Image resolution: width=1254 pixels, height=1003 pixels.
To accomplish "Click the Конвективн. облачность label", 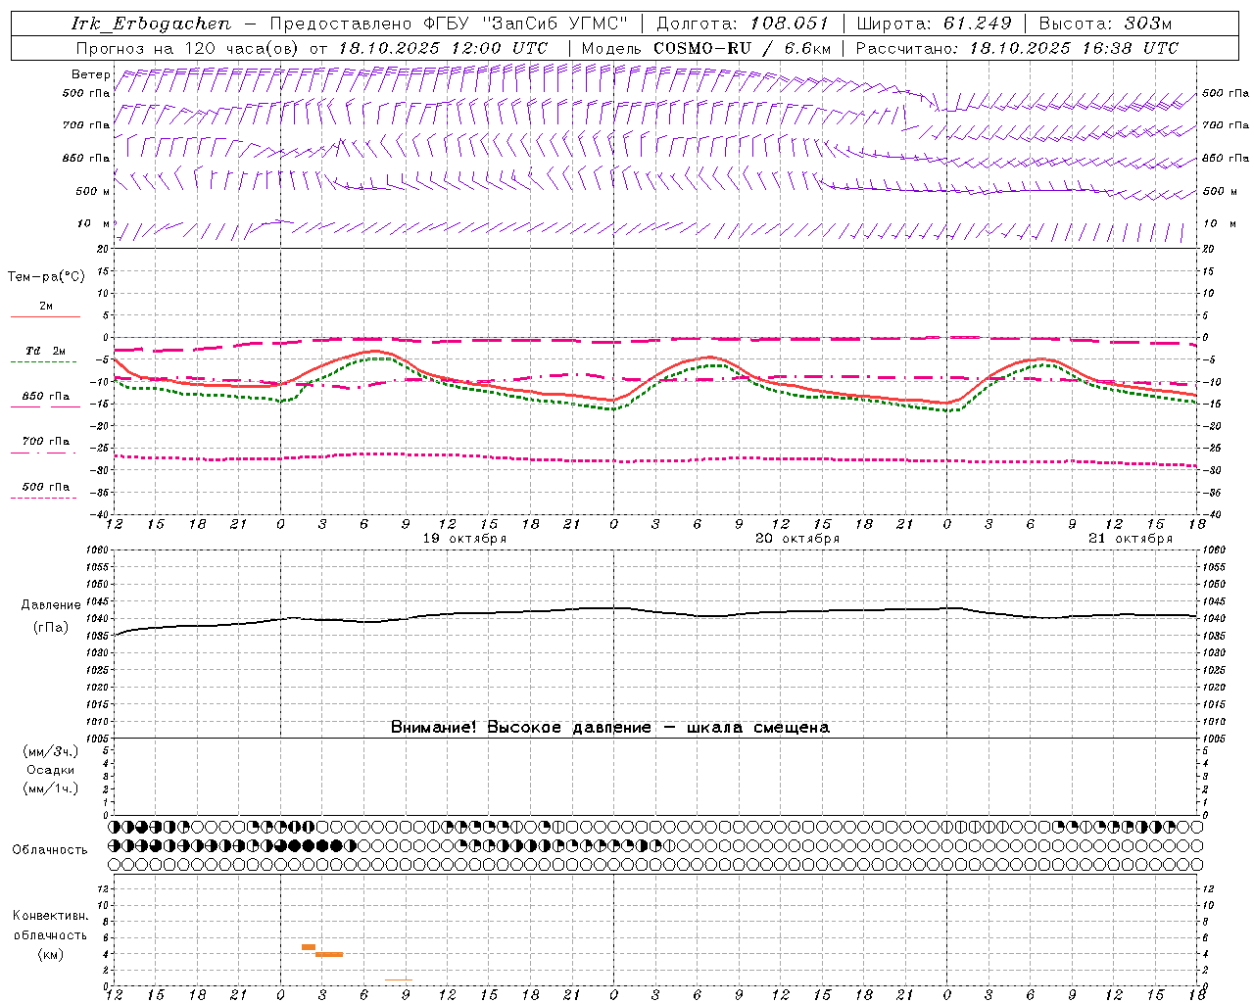I will pyautogui.click(x=50, y=926).
